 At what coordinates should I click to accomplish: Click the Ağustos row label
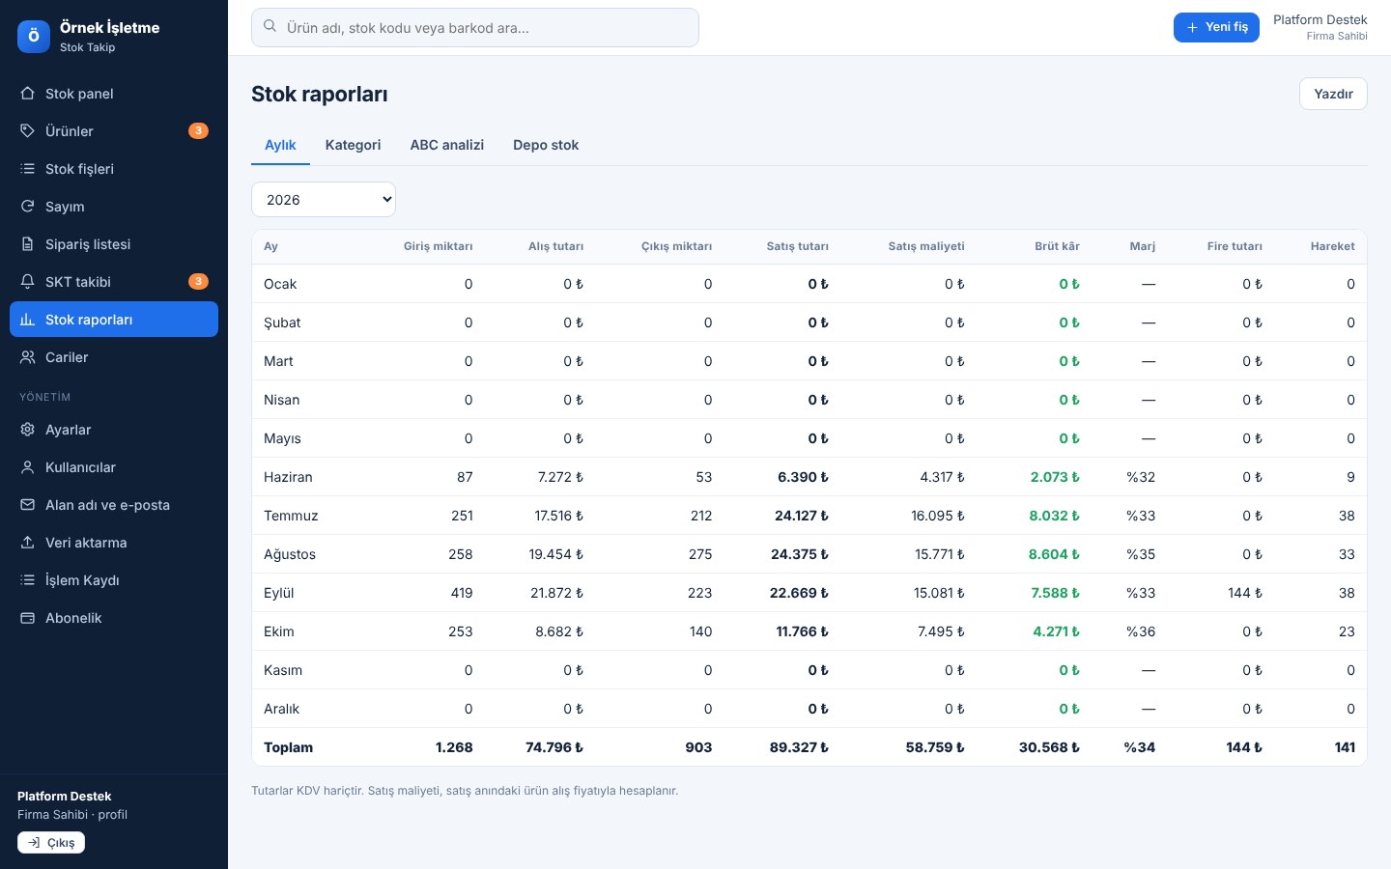tap(290, 554)
